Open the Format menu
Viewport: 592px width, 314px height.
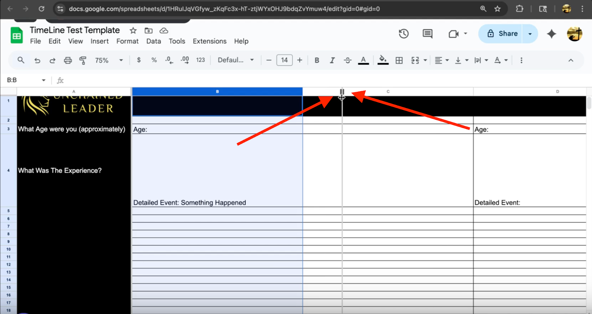tap(127, 41)
